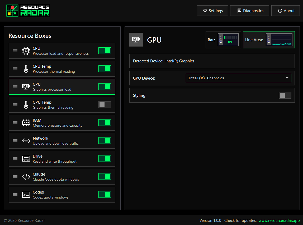
Task: Click the GPU Temp thermometer icon
Action: 26,105
